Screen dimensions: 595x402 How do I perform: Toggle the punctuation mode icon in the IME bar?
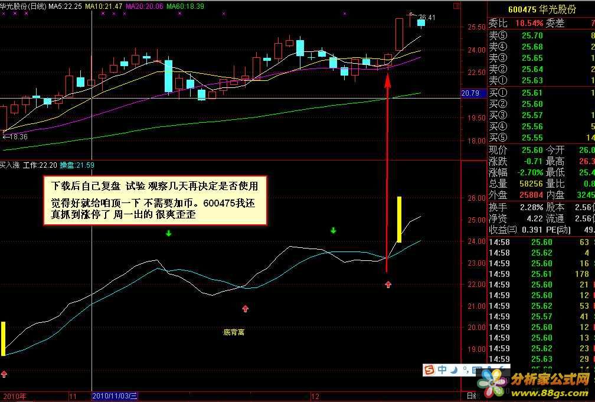(x=465, y=370)
